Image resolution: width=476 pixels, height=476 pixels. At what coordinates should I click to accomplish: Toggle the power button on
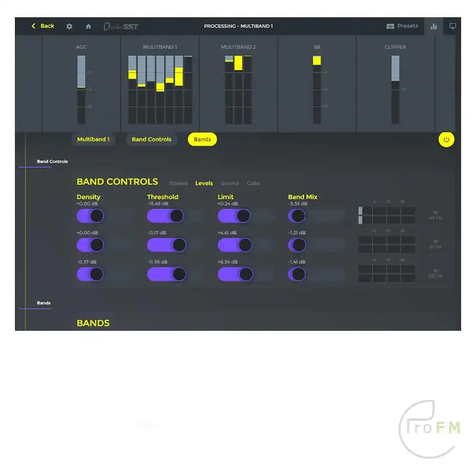click(447, 139)
